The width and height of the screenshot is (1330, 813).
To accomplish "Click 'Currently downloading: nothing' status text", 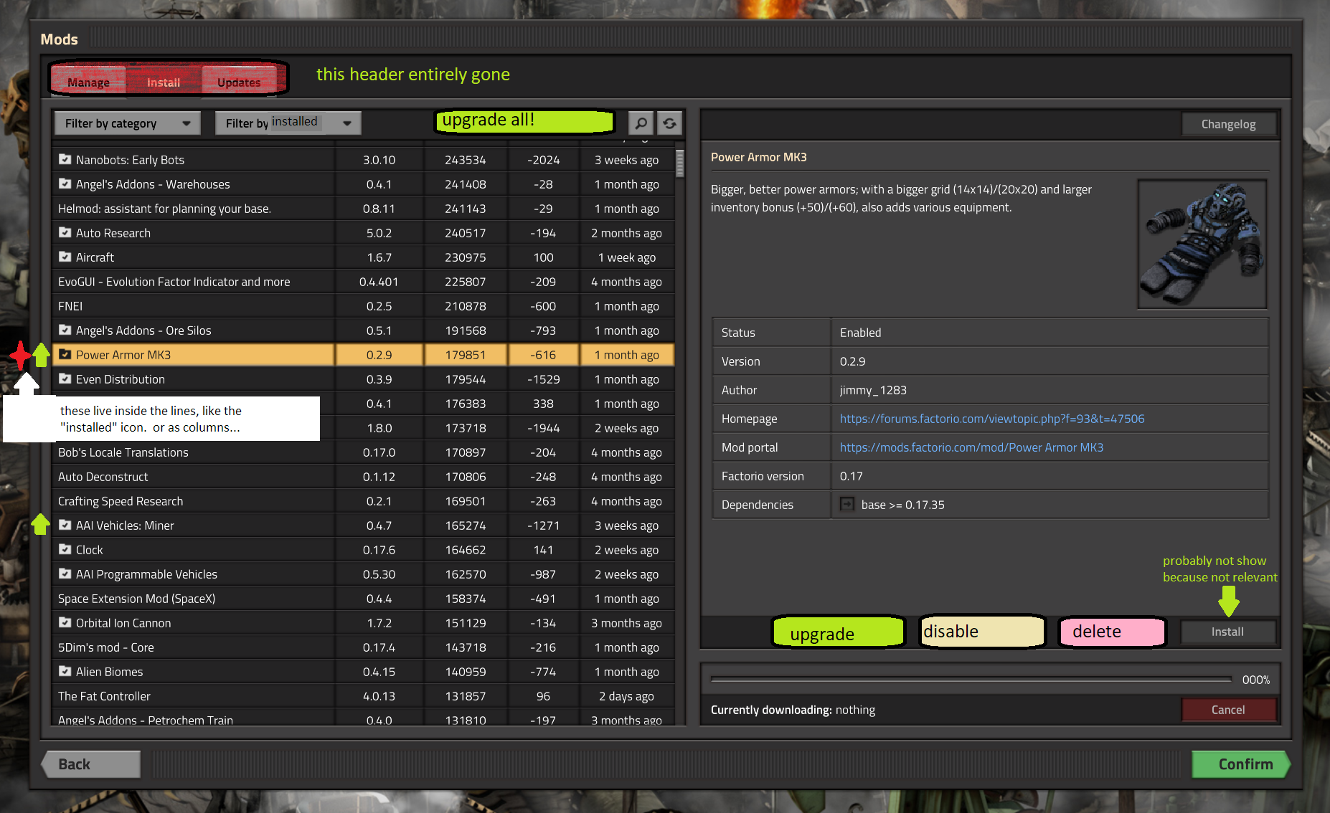I will [793, 710].
